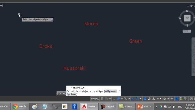Show hidden system tray icons arrow
The width and height of the screenshot is (195, 110).
tap(156, 107)
